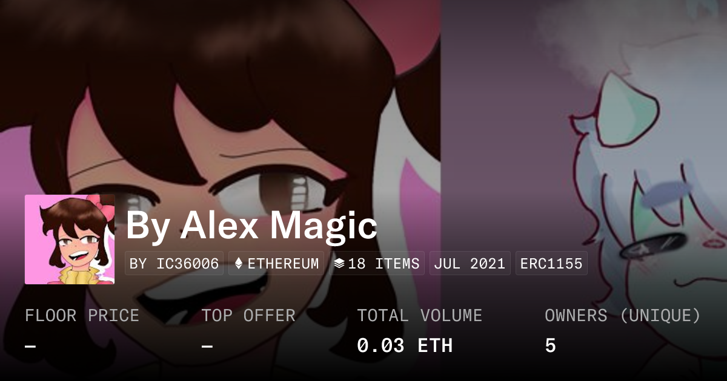This screenshot has width=727, height=381.
Task: Click the ERC1155 token standard badge
Action: click(x=551, y=264)
